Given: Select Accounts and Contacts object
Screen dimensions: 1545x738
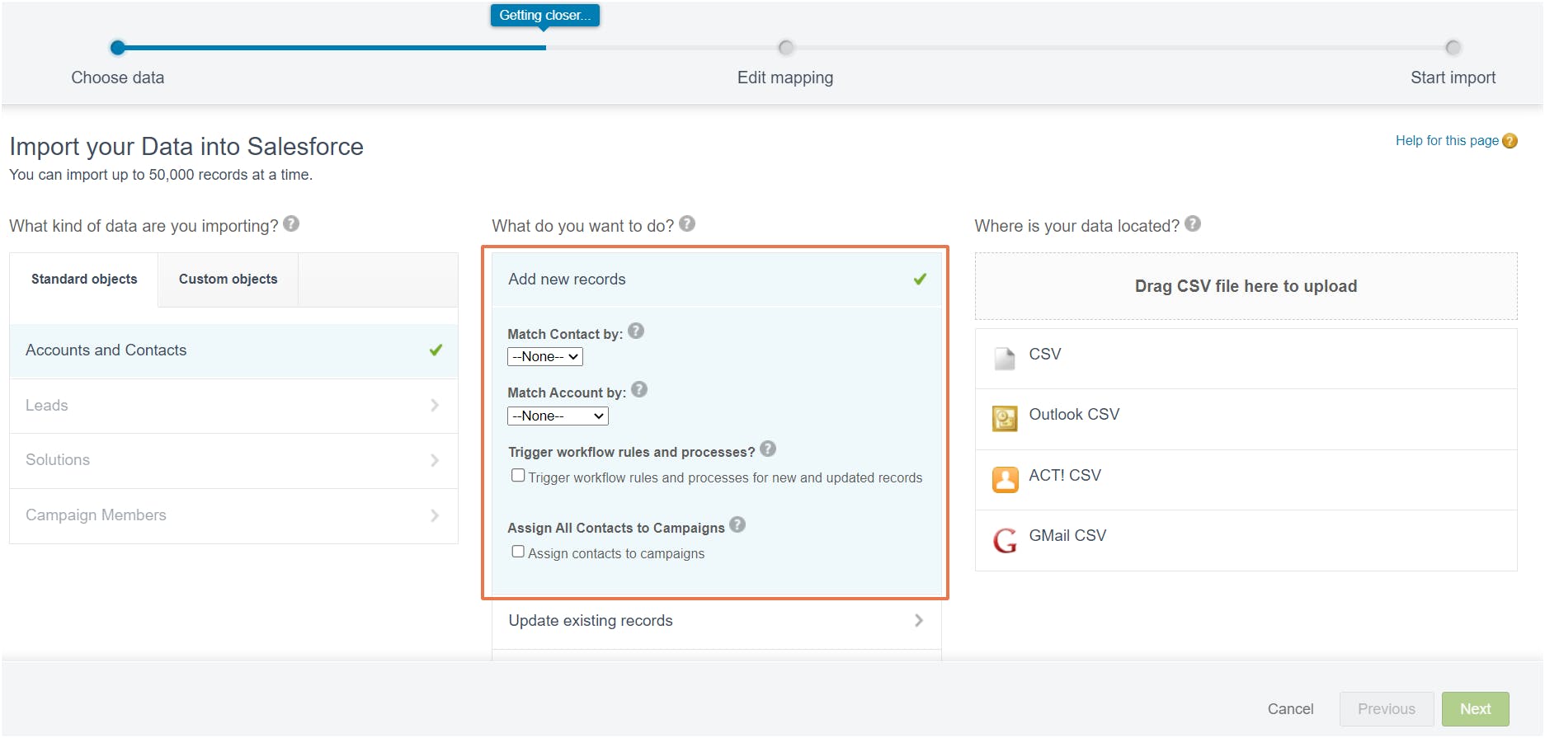Looking at the screenshot, I should [233, 350].
